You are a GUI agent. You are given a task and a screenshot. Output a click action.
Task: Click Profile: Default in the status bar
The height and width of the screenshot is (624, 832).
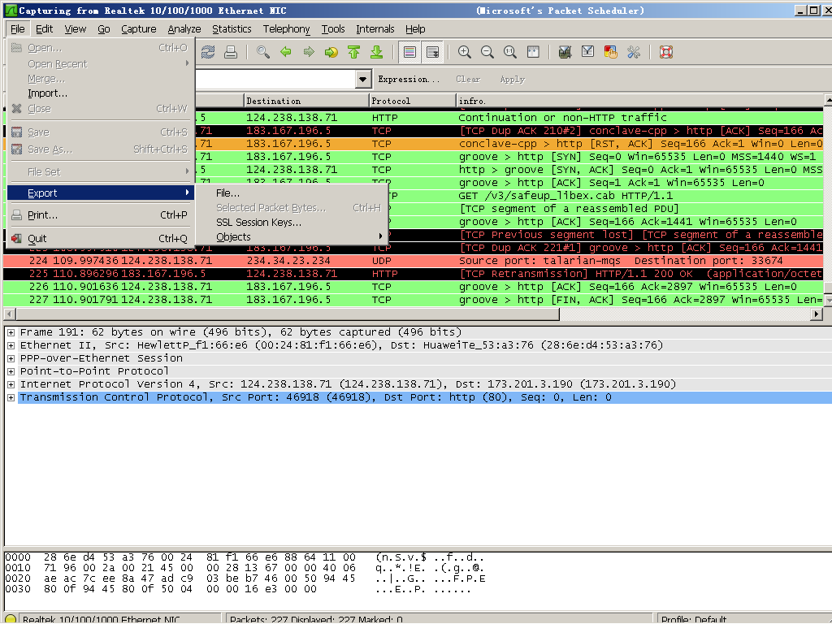point(694,619)
